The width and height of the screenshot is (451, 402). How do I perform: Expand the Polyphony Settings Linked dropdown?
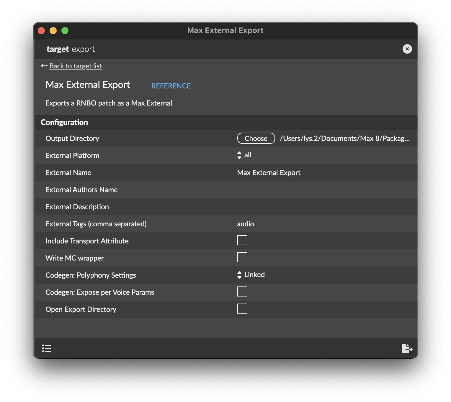pos(251,275)
